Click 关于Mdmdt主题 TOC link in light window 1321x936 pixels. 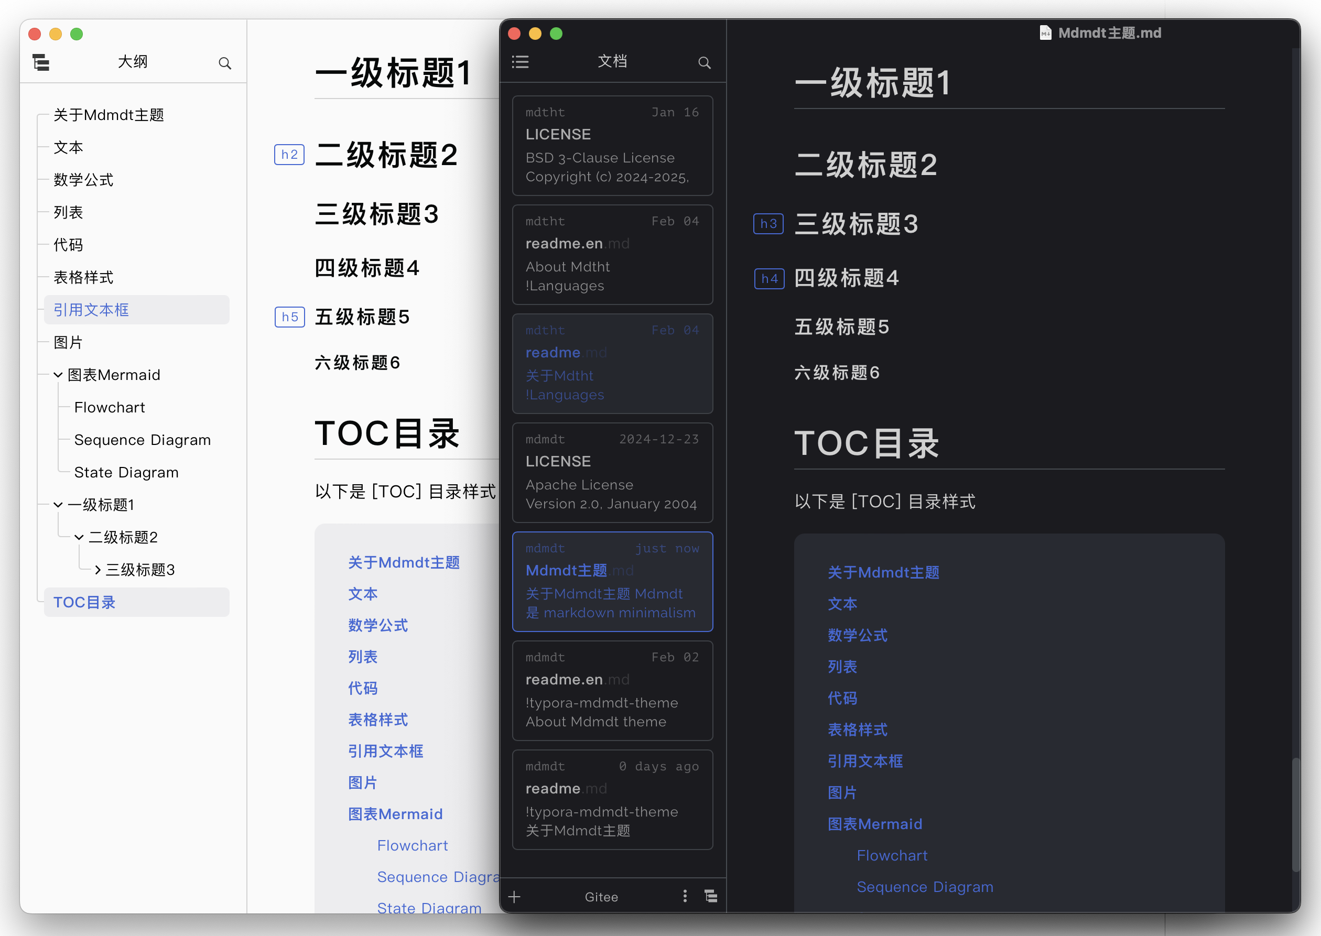click(404, 562)
